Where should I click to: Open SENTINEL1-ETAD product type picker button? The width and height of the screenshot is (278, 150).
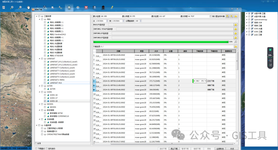(236, 29)
